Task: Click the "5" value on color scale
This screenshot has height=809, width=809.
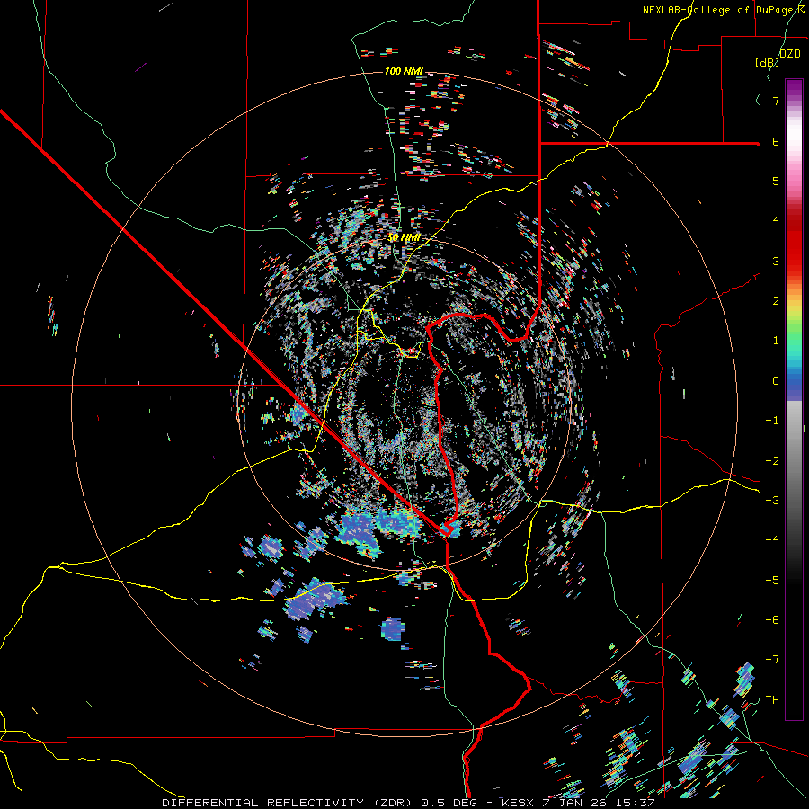Action: tap(776, 181)
